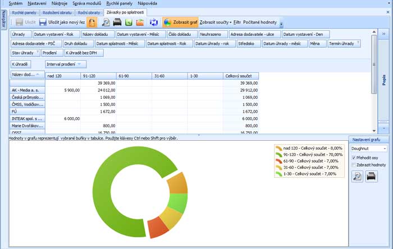The image size is (393, 249).
Task: Toggle the Přehodit osy checkbox
Action: (353, 158)
